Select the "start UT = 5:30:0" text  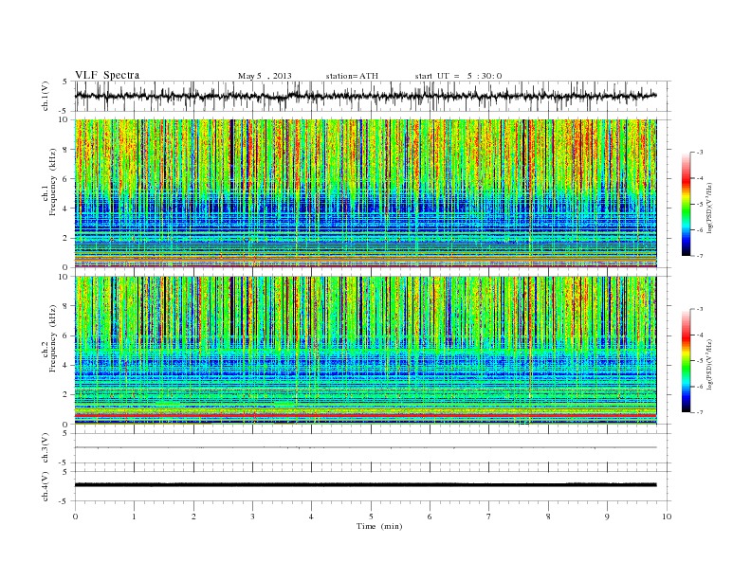458,76
